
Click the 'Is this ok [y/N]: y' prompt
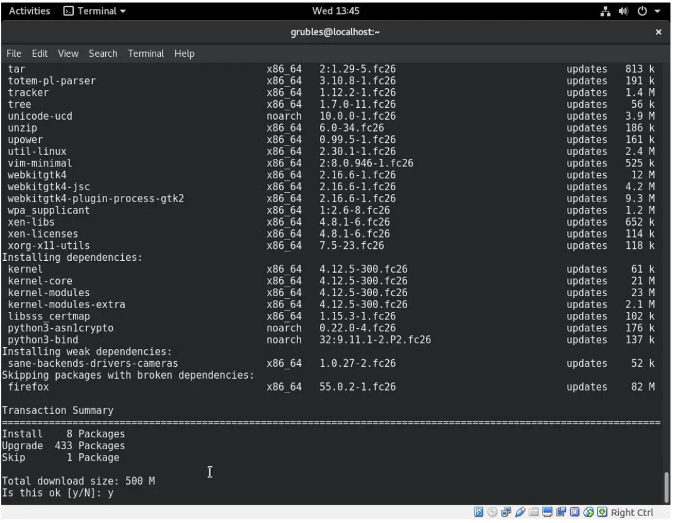click(x=58, y=493)
